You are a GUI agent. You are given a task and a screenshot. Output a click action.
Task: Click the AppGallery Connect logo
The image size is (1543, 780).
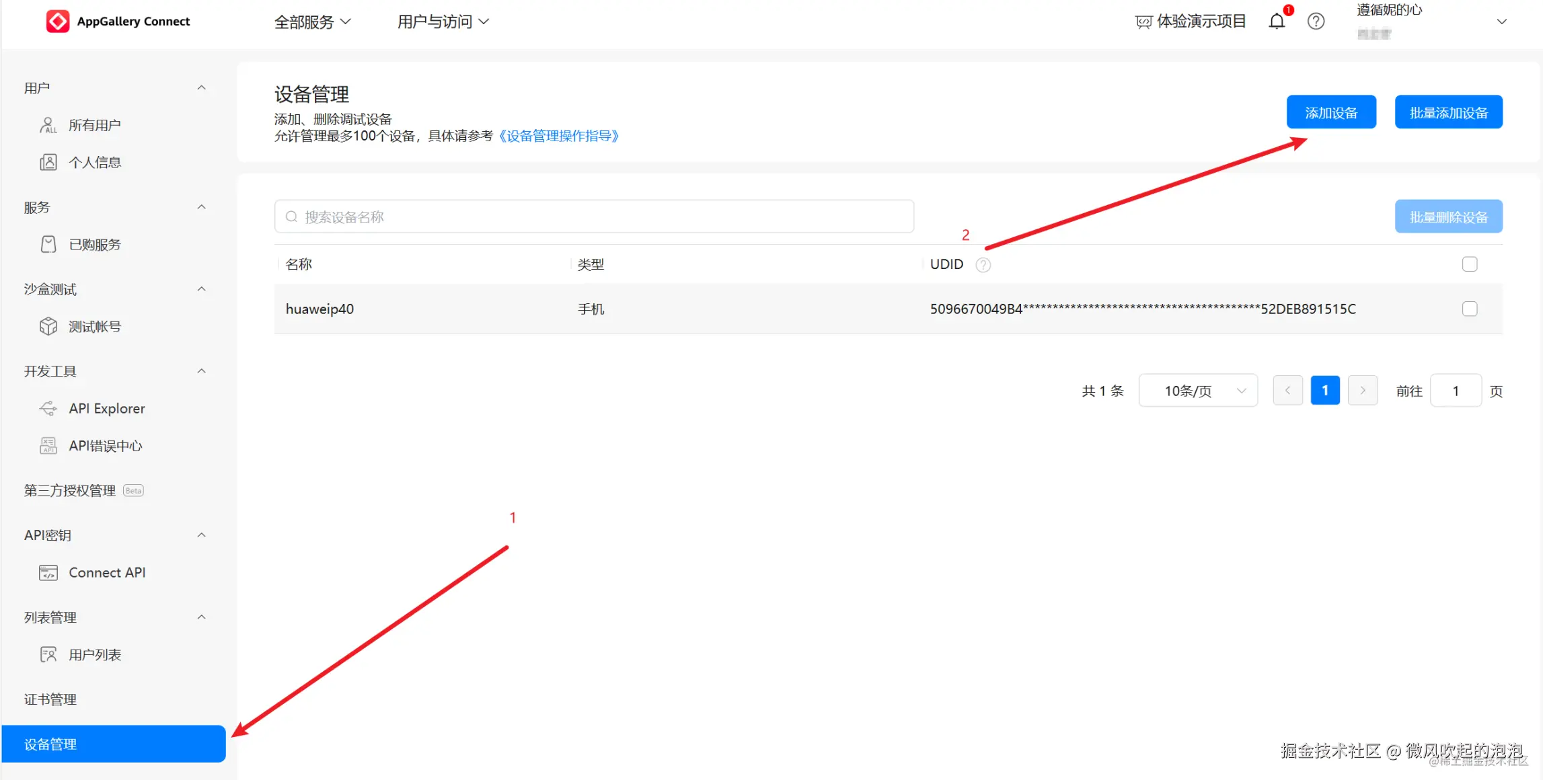click(x=58, y=22)
